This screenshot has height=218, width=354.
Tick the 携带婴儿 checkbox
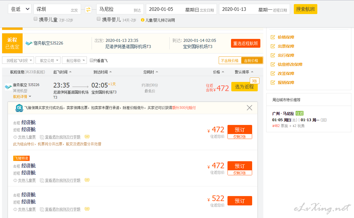(99, 19)
